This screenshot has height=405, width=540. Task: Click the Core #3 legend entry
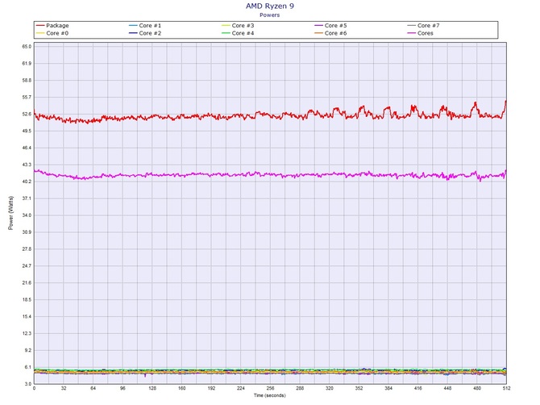coord(238,26)
